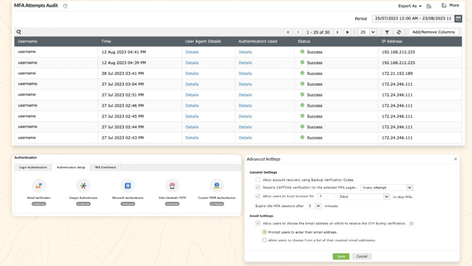472x266 pixels.
Task: Open the export settings icon next to Export As
Action: coord(429,6)
